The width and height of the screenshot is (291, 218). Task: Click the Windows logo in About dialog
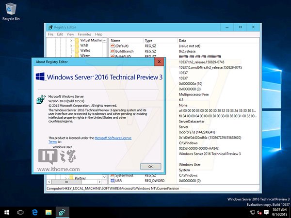coord(40,77)
